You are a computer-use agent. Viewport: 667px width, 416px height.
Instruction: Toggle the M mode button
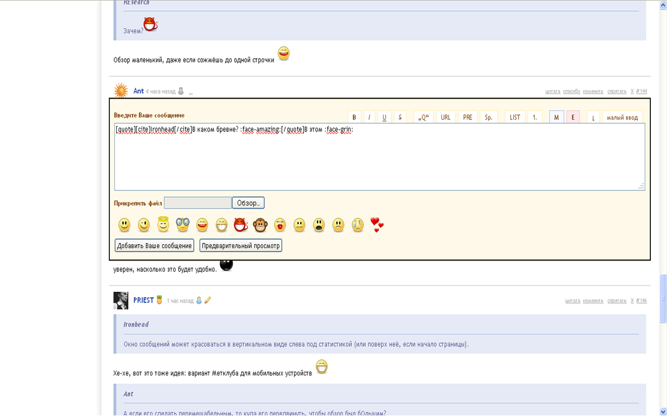click(x=556, y=117)
